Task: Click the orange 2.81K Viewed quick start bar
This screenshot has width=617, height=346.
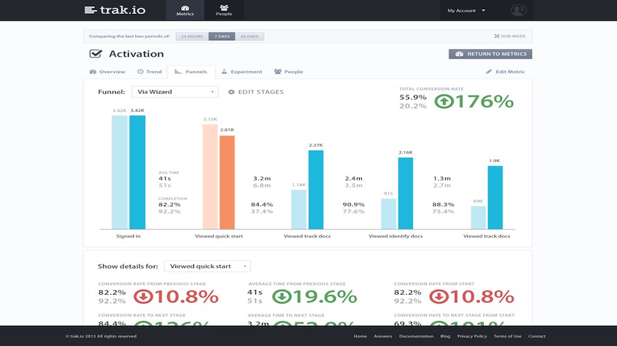Action: (227, 182)
